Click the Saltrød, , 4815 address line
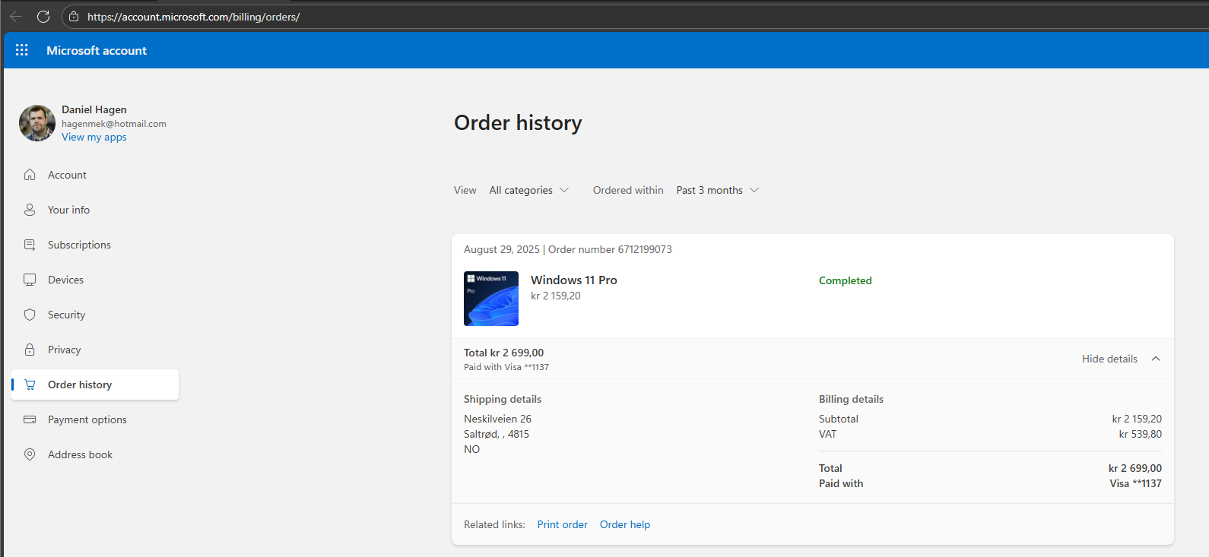 pyautogui.click(x=497, y=434)
